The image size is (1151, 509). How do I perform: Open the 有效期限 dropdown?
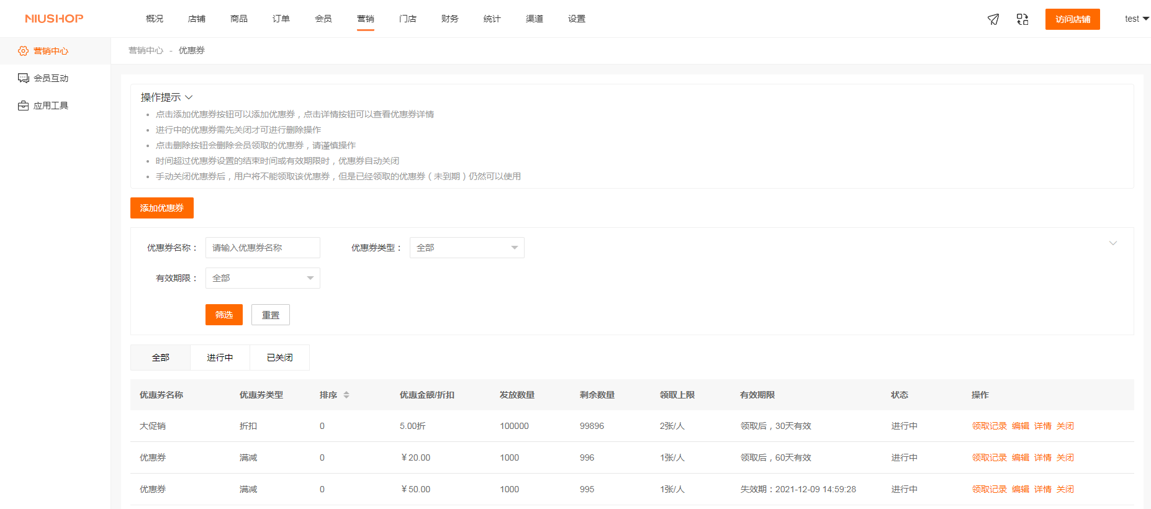coord(263,278)
